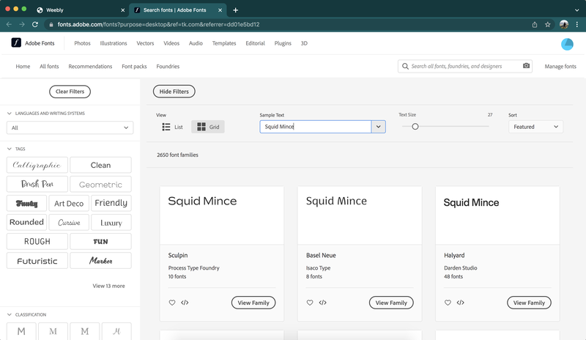Click the Hide Filters button
586x340 pixels.
[x=174, y=92]
